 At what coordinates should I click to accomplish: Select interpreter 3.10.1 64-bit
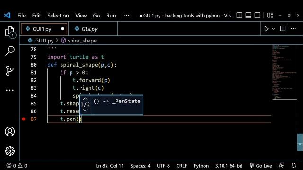tap(229, 166)
